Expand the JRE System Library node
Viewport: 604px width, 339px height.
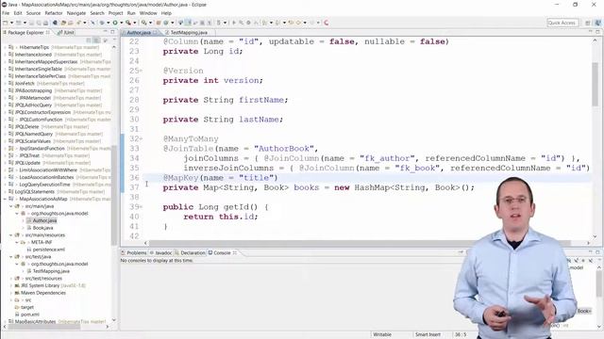[10, 285]
